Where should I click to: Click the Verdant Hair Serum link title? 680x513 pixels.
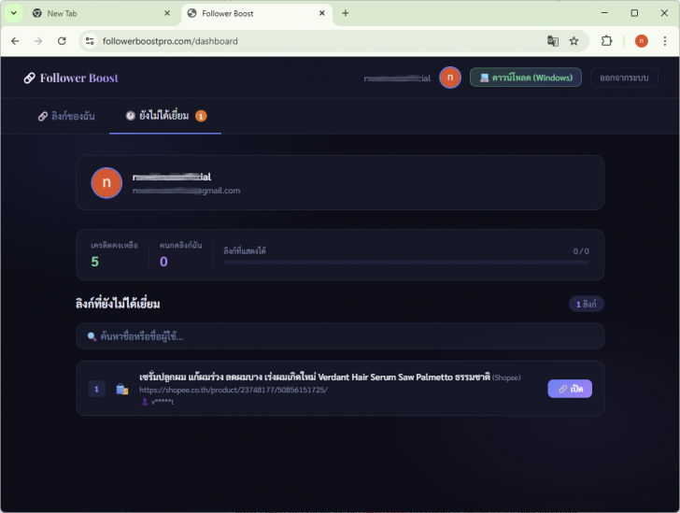tap(315, 378)
